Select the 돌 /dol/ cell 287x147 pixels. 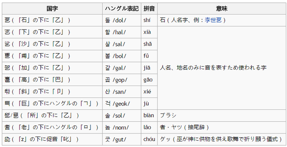pos(122,20)
